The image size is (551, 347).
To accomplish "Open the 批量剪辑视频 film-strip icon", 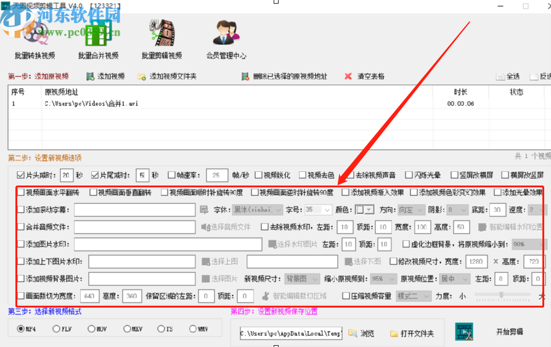I will click(x=162, y=33).
